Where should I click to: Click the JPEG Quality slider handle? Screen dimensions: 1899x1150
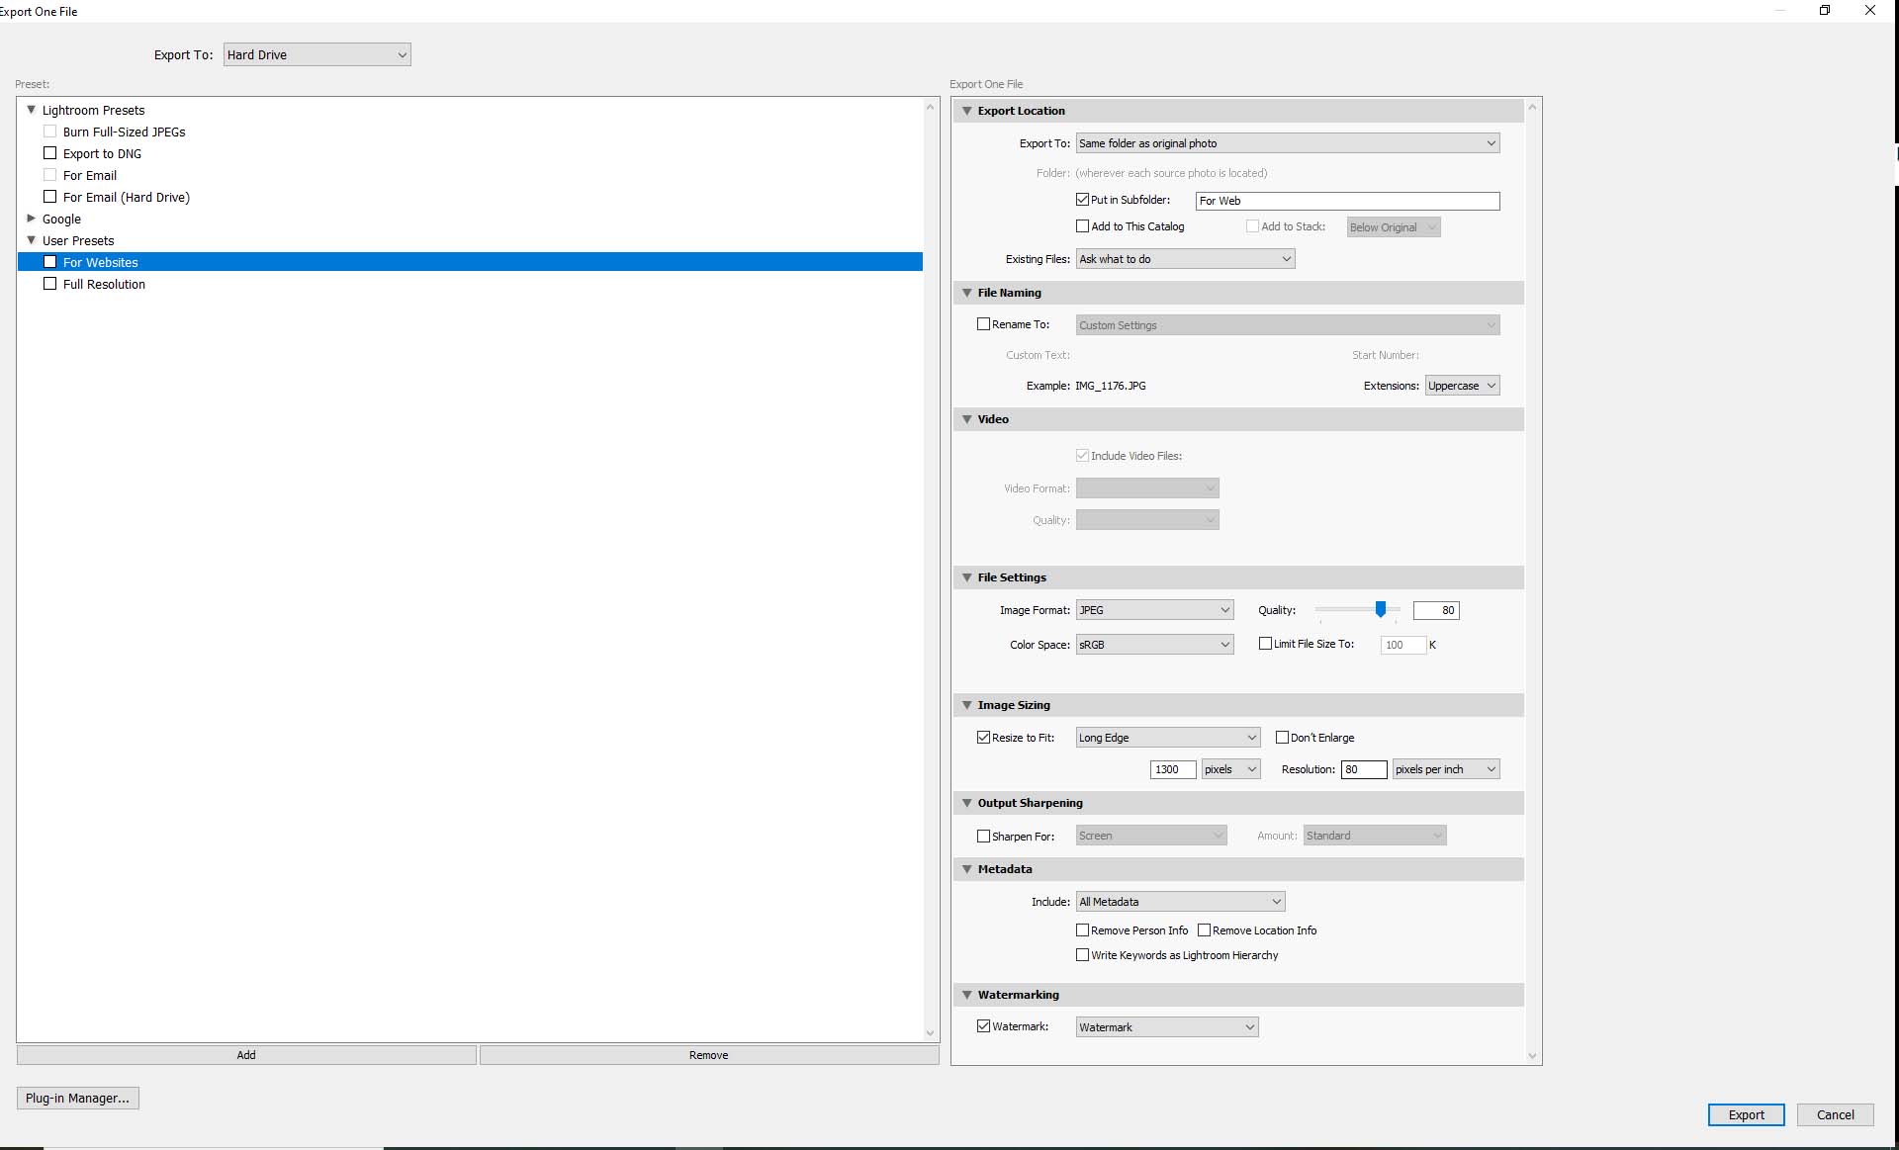1381,609
